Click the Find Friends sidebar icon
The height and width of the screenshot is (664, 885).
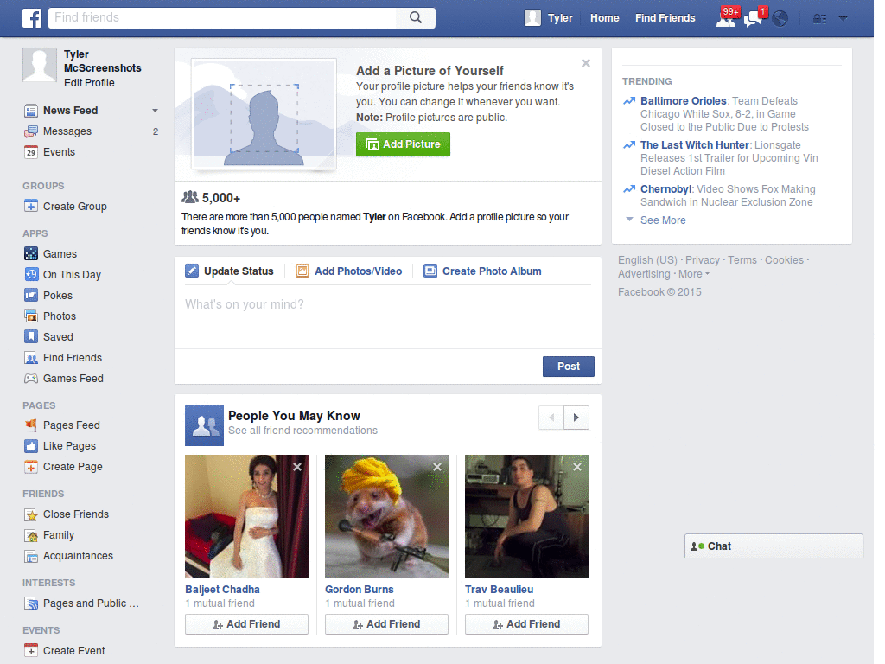tap(31, 357)
